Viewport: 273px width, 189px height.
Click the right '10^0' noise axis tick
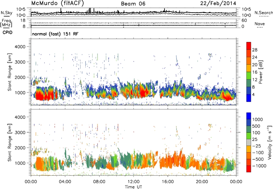pyautogui.click(x=246, y=15)
